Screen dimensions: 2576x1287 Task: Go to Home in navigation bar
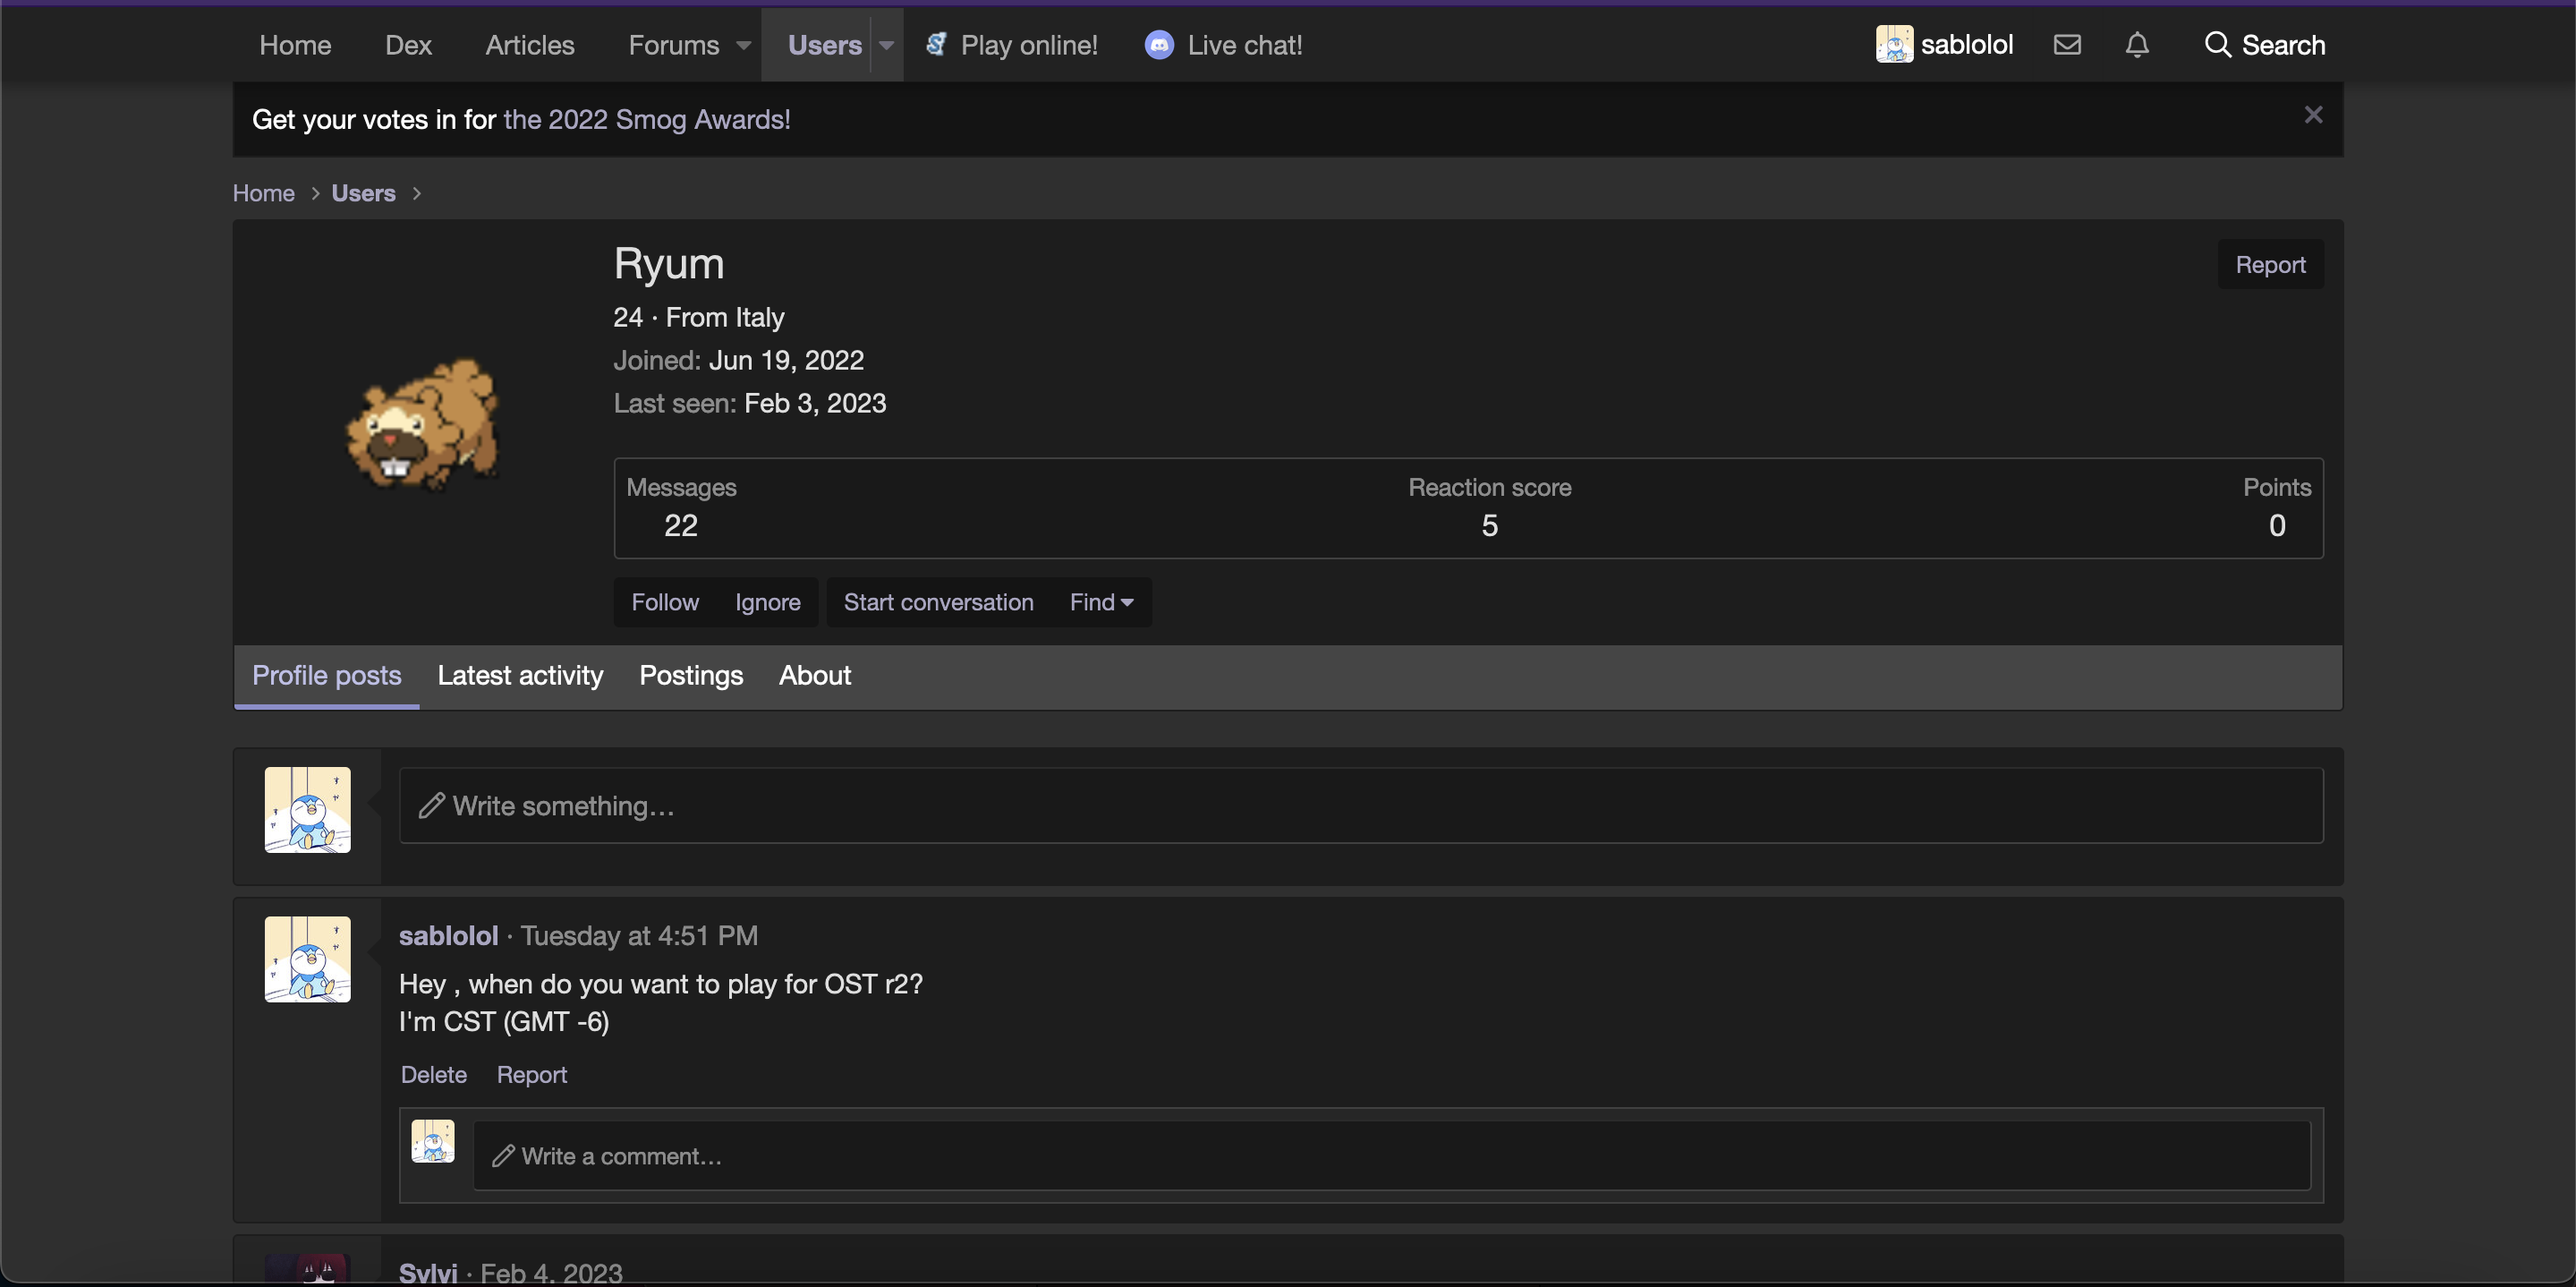(x=295, y=45)
